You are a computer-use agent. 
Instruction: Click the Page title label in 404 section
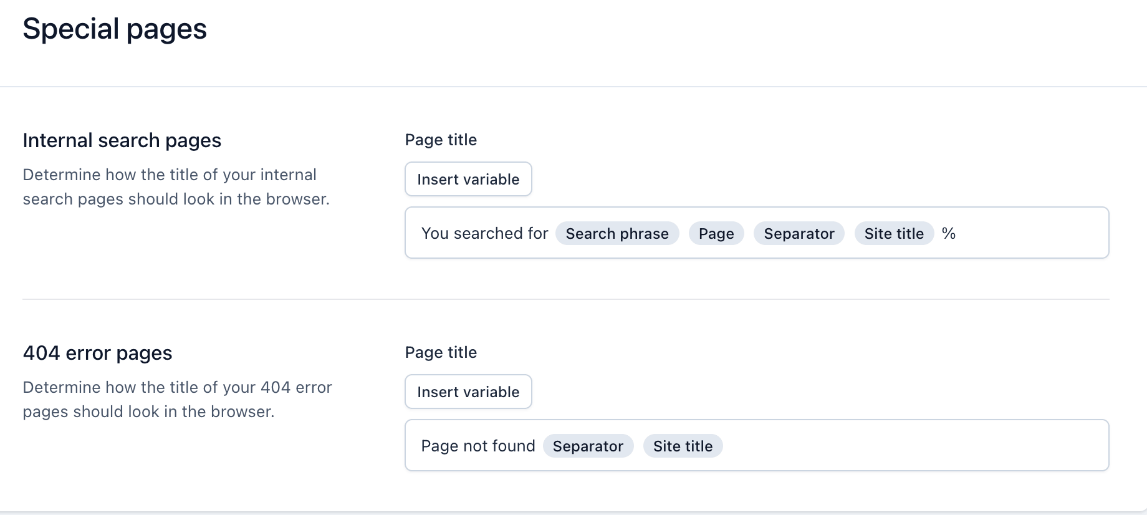pos(441,352)
